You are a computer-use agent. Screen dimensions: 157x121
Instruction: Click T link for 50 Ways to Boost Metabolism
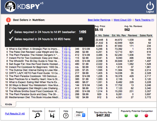[63, 85]
